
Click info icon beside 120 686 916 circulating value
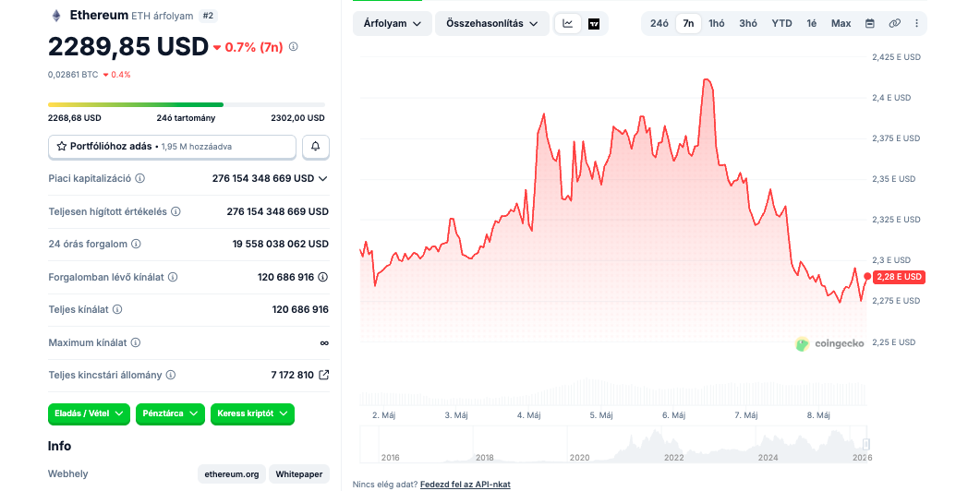pos(323,277)
